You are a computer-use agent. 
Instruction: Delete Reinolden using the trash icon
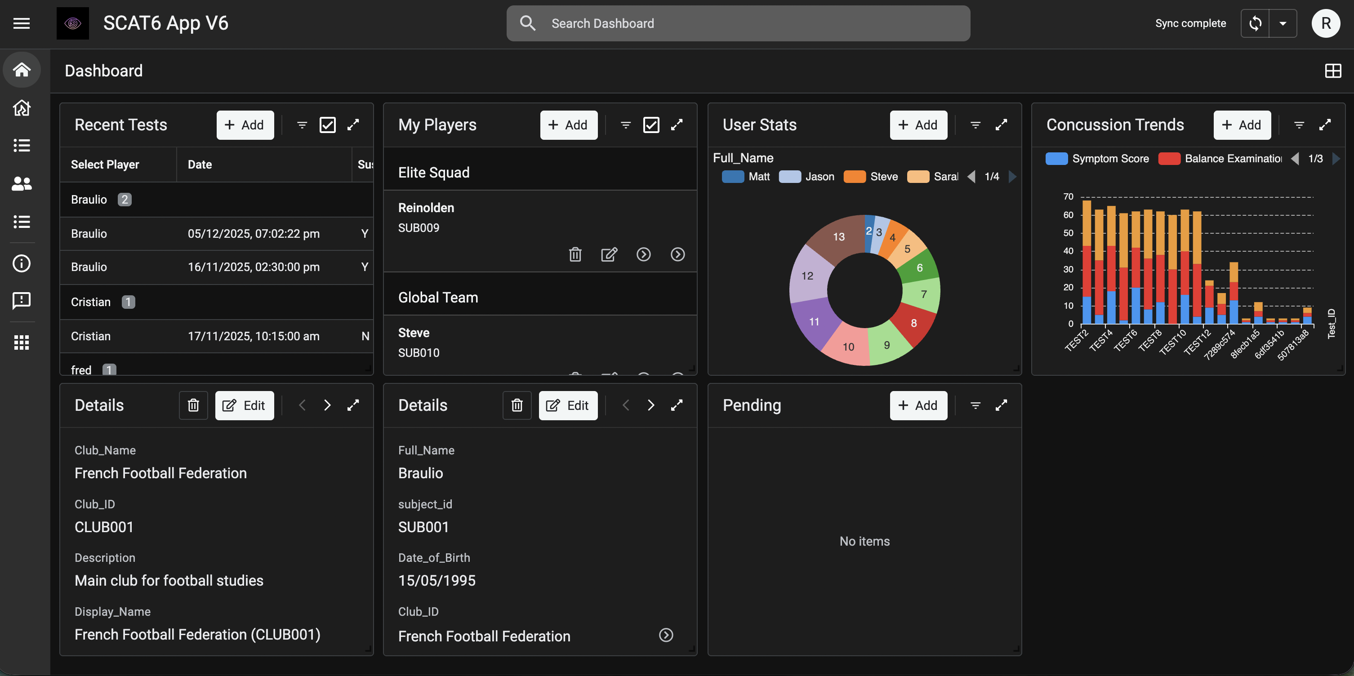click(x=575, y=254)
